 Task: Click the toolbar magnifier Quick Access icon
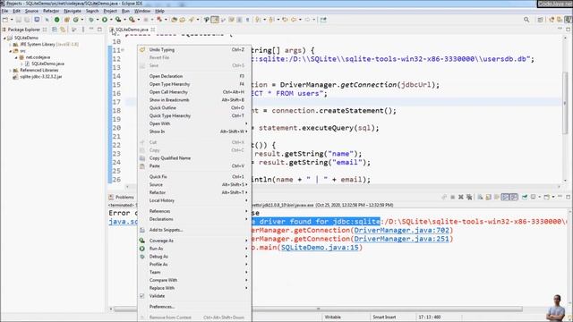pos(526,20)
